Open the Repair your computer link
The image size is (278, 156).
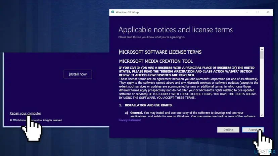click(x=25, y=113)
